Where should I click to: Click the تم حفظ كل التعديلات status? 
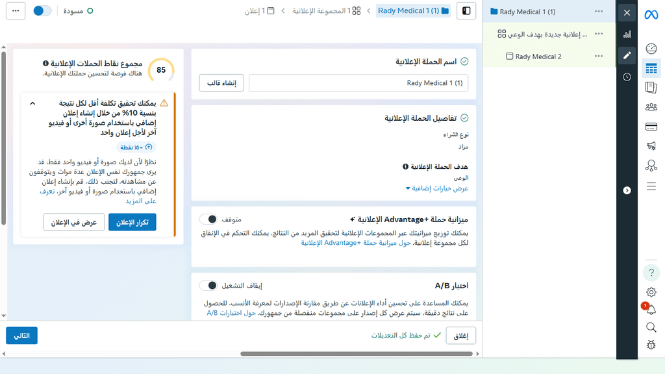[406, 336]
